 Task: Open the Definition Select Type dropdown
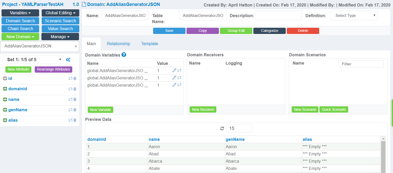354,16
